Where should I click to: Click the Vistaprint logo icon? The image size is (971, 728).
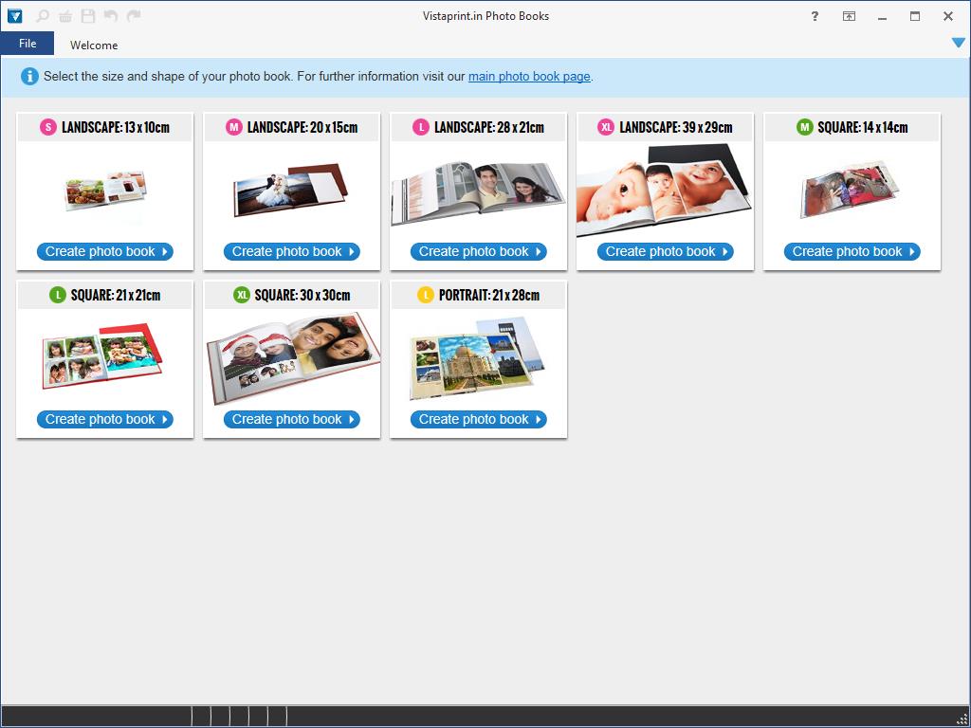click(x=13, y=16)
